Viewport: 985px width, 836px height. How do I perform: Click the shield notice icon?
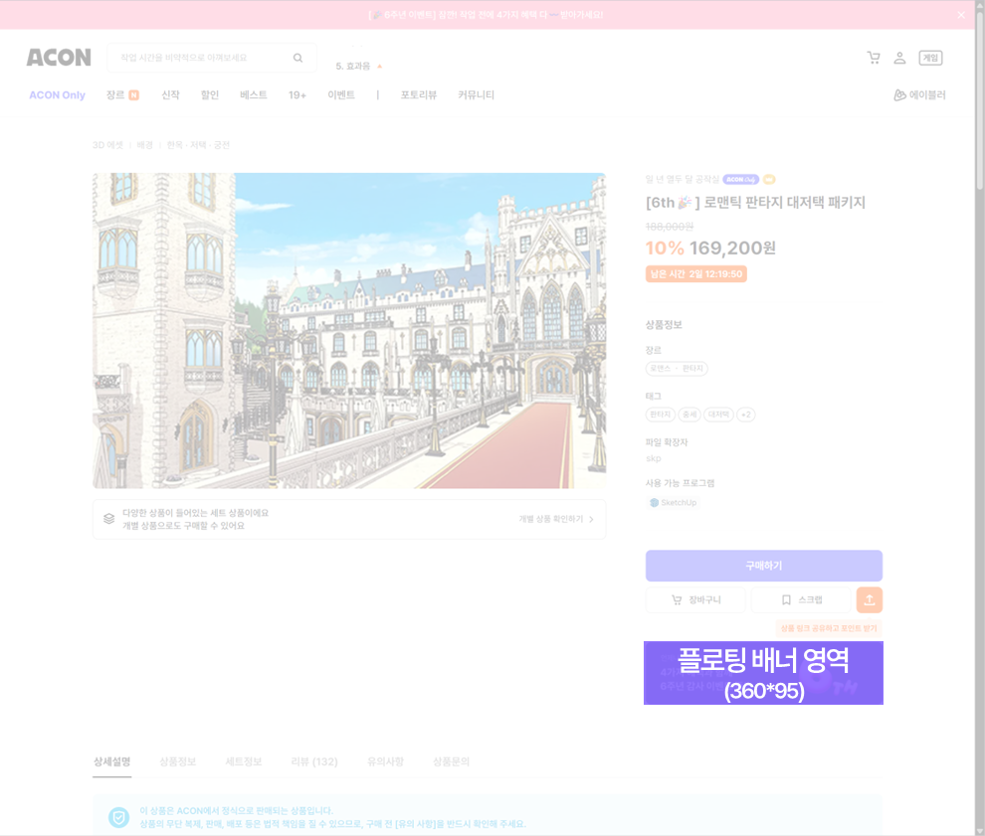(118, 817)
